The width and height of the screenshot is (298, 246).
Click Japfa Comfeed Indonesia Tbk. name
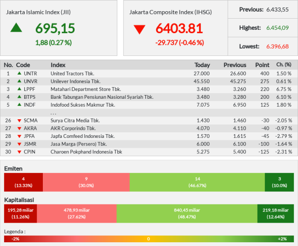[83, 136]
